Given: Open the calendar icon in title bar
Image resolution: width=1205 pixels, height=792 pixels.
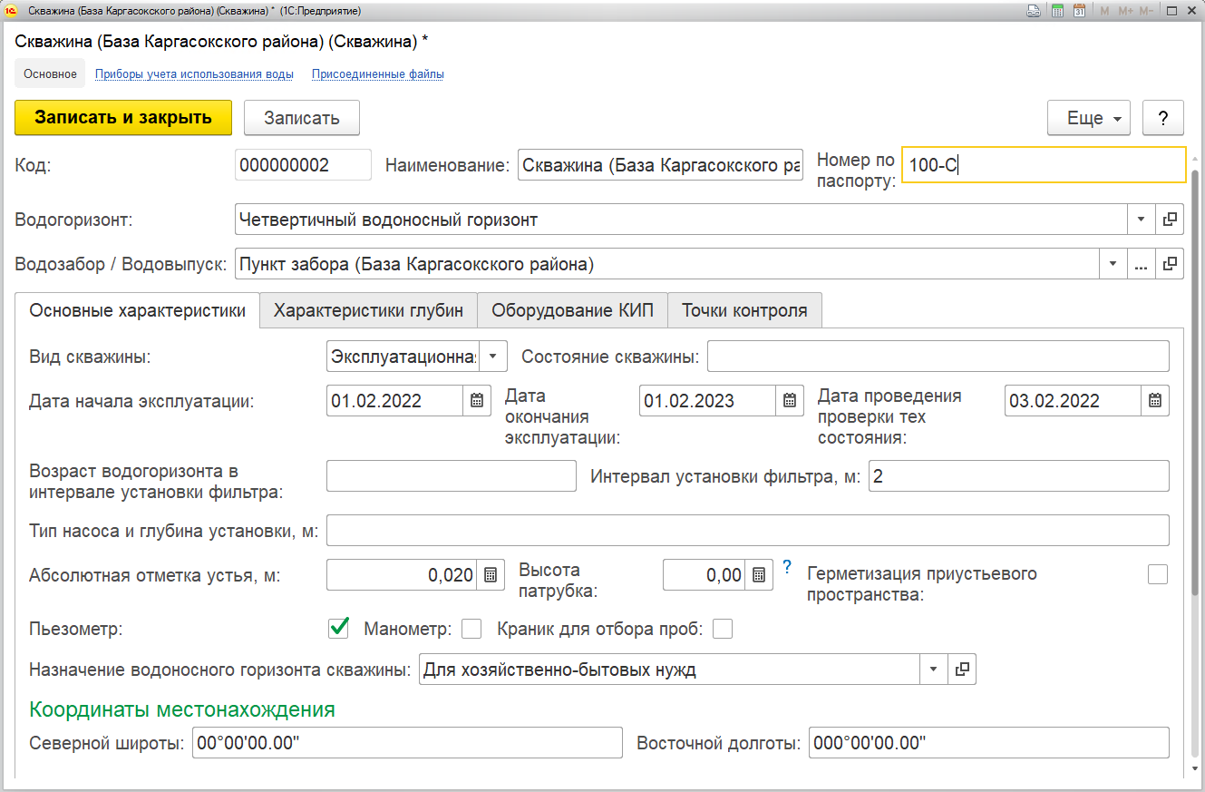Looking at the screenshot, I should point(1079,11).
